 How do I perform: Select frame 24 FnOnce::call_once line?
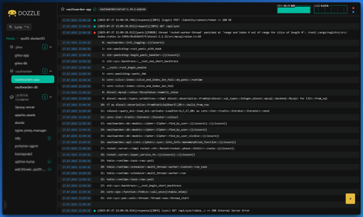click(x=144, y=192)
